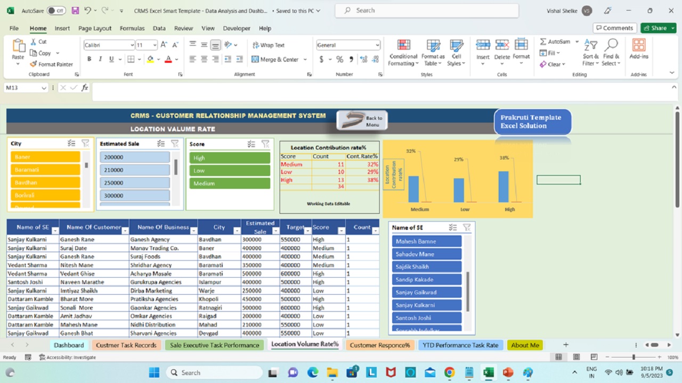This screenshot has height=383, width=682.
Task: Open Conditional Formatting options
Action: (403, 53)
